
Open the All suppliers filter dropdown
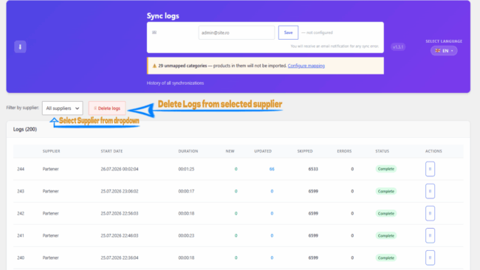(x=63, y=108)
